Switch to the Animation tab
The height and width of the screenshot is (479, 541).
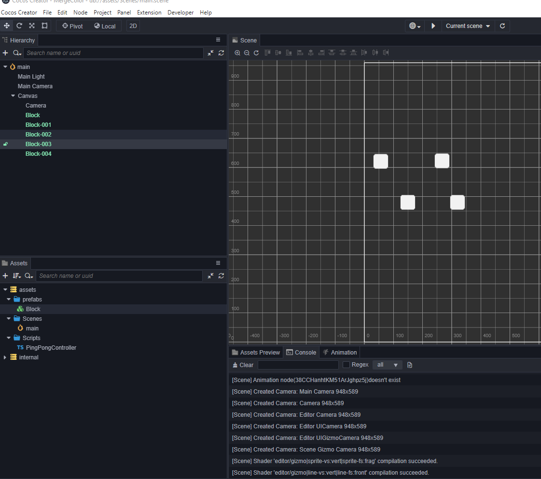point(340,353)
